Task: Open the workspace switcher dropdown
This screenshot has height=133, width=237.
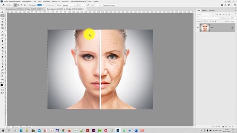Action: (230, 5)
